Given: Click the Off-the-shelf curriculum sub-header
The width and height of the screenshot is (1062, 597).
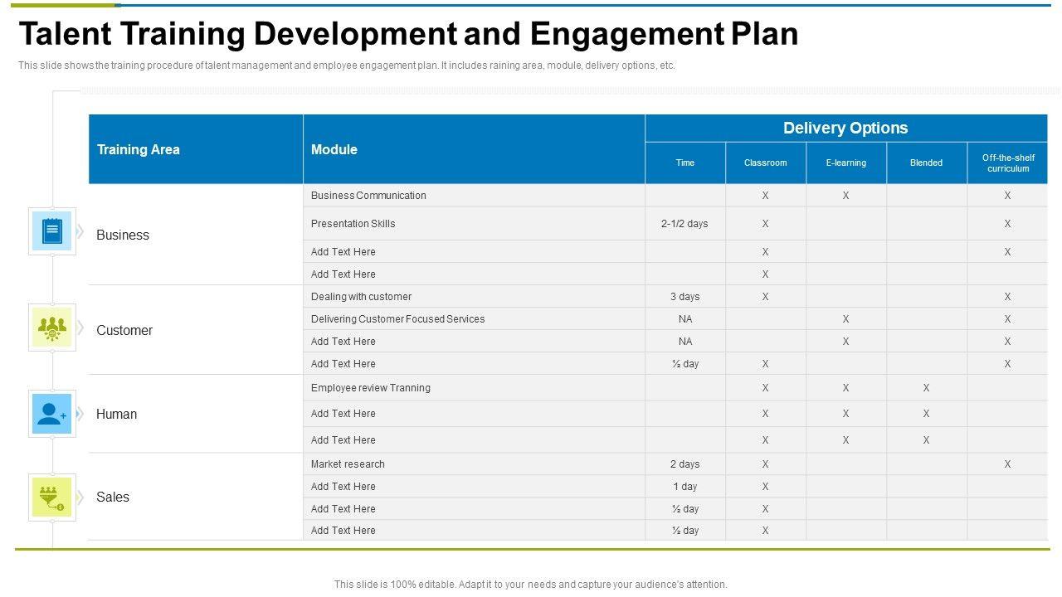Looking at the screenshot, I should coord(1007,163).
